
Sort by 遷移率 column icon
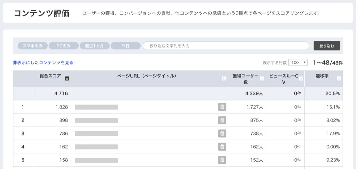tap(339, 78)
